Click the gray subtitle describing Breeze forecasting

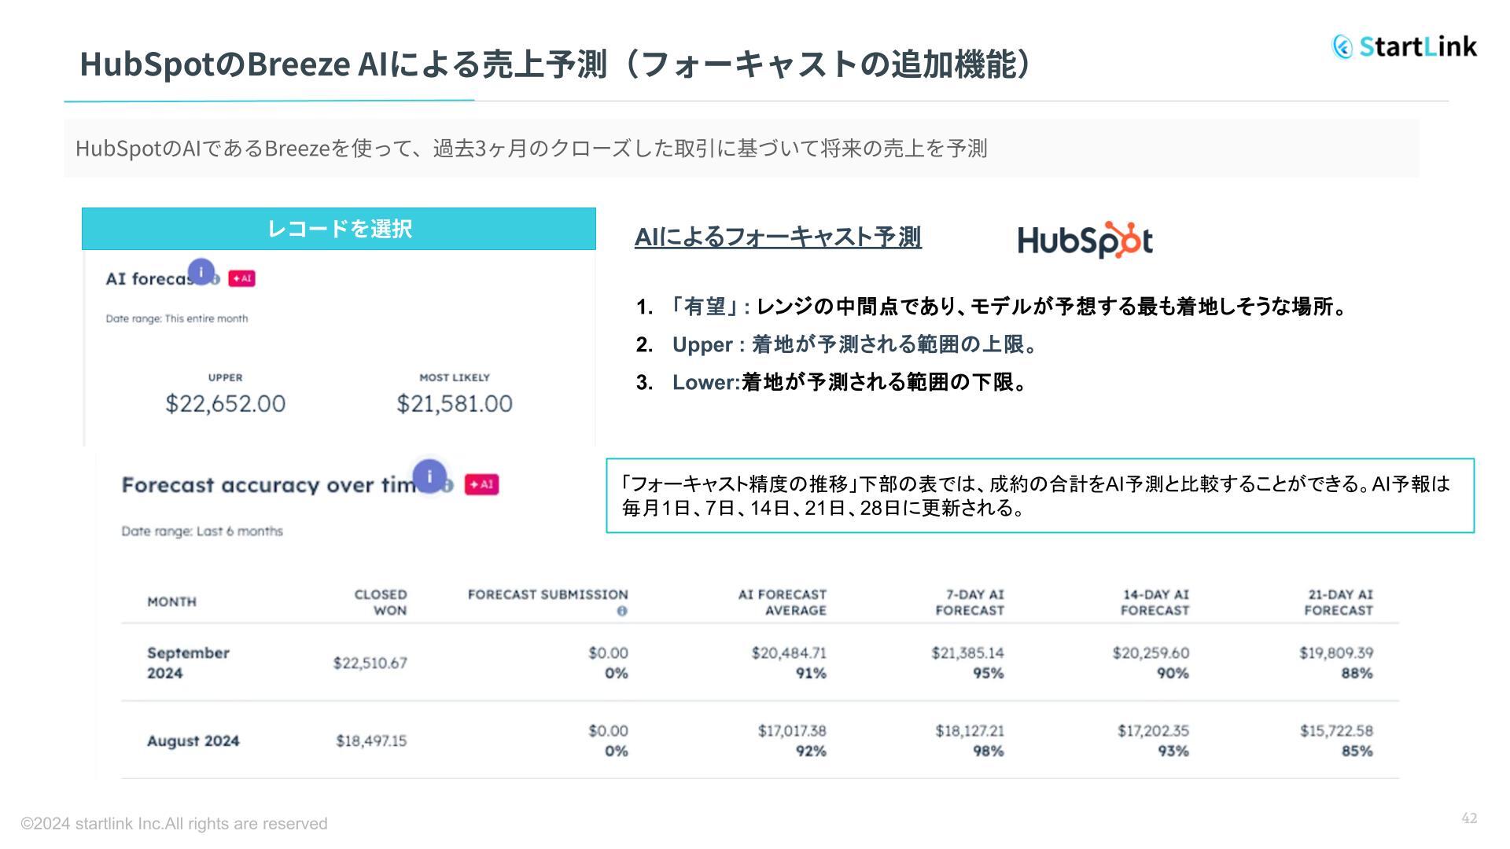[x=741, y=149]
